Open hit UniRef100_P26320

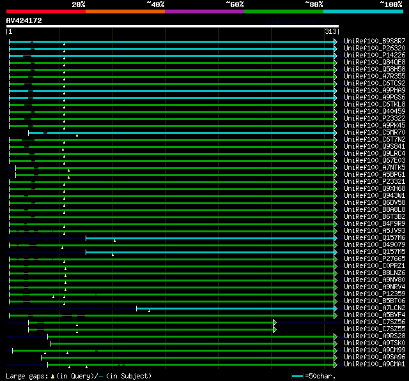click(374, 48)
